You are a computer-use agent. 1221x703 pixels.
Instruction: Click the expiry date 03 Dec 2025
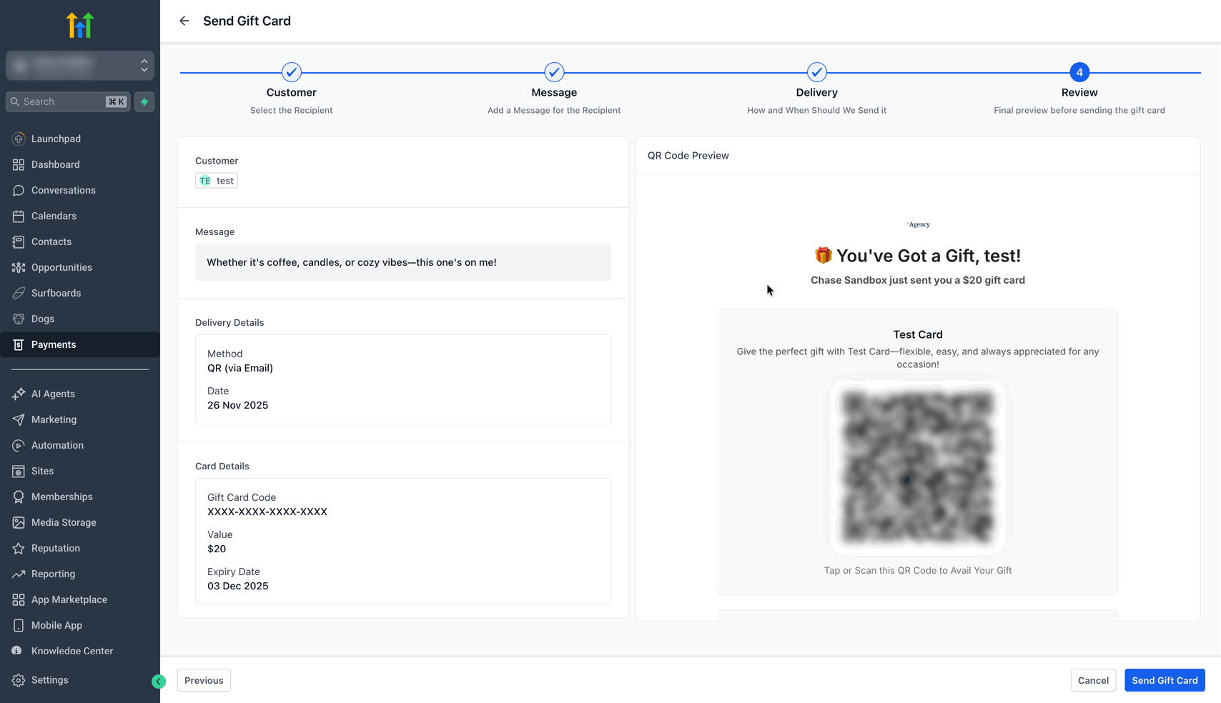click(x=238, y=586)
